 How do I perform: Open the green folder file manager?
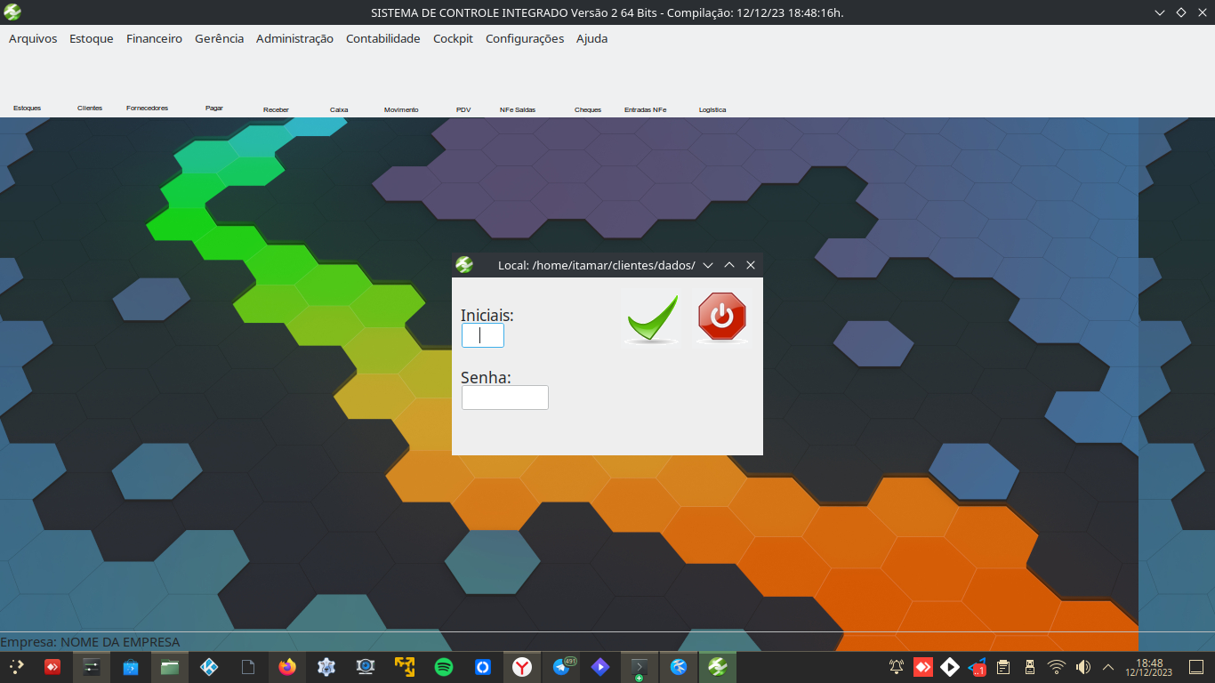point(170,666)
